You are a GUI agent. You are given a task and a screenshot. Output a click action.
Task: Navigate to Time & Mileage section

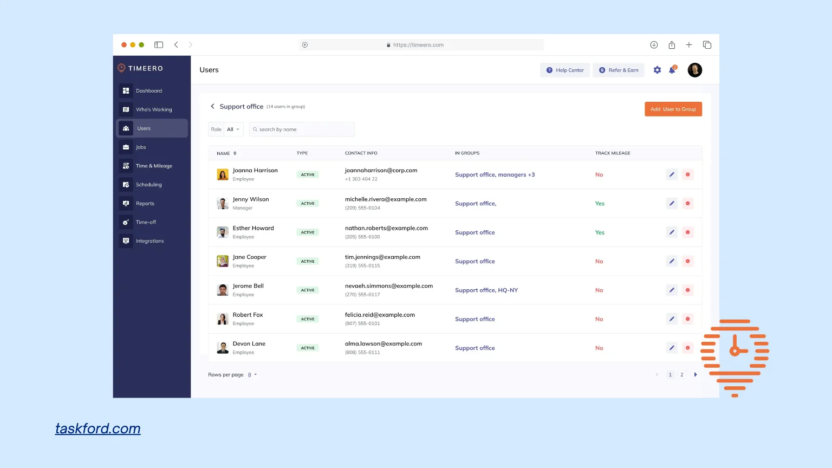154,166
